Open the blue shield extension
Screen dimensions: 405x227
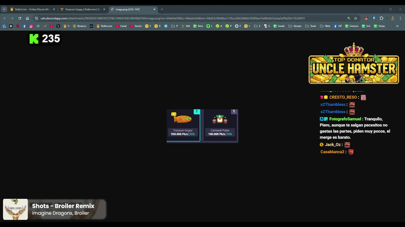click(x=374, y=18)
